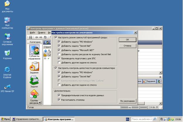Image resolution: width=183 pixels, height=122 pixels.
Task: Toggle Настроить режим замкнутой программной среды
Action: coord(56,37)
